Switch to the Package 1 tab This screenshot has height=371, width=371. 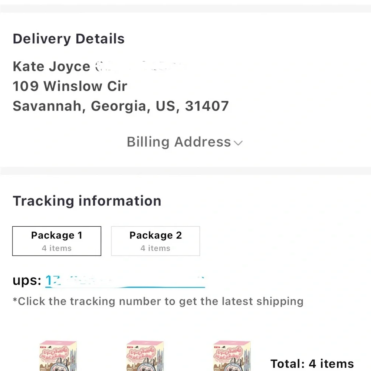pos(57,241)
